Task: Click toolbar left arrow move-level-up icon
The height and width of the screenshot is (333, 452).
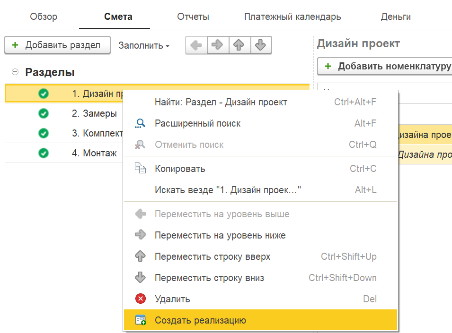Action: click(x=196, y=45)
